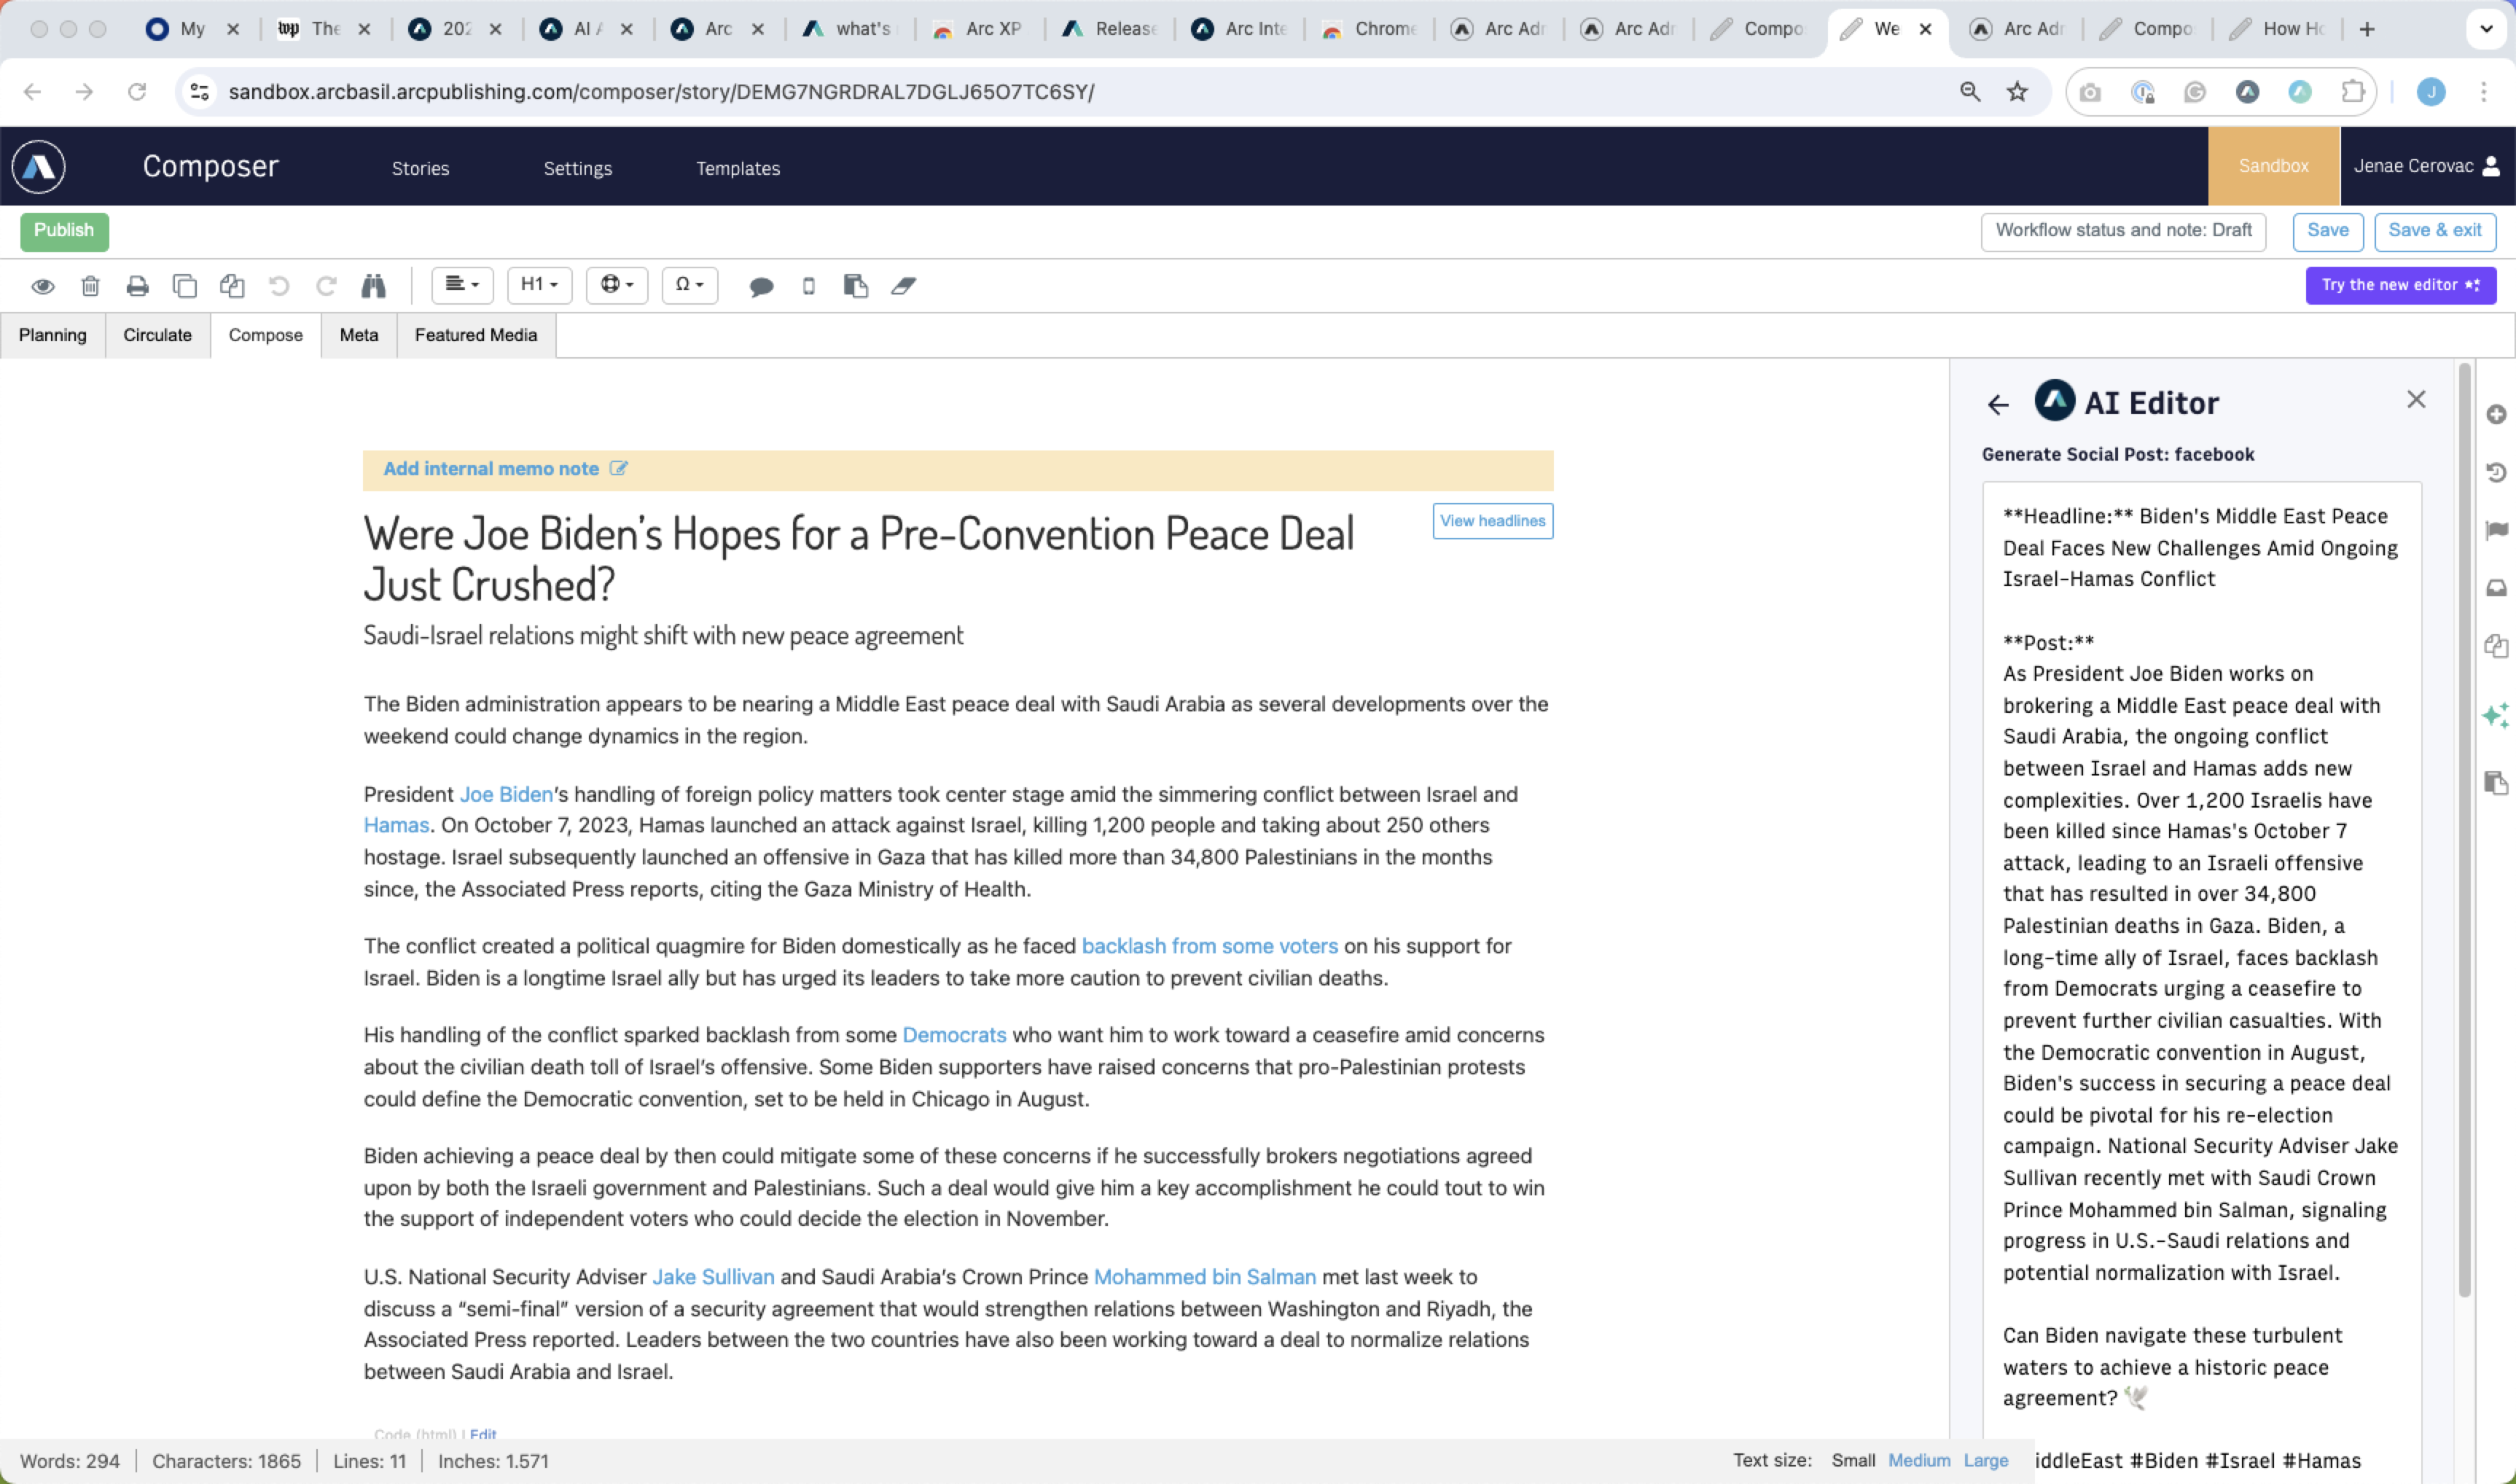Screen dimensions: 2516x1484
Task: Open the omega special characters dropdown
Action: point(689,285)
